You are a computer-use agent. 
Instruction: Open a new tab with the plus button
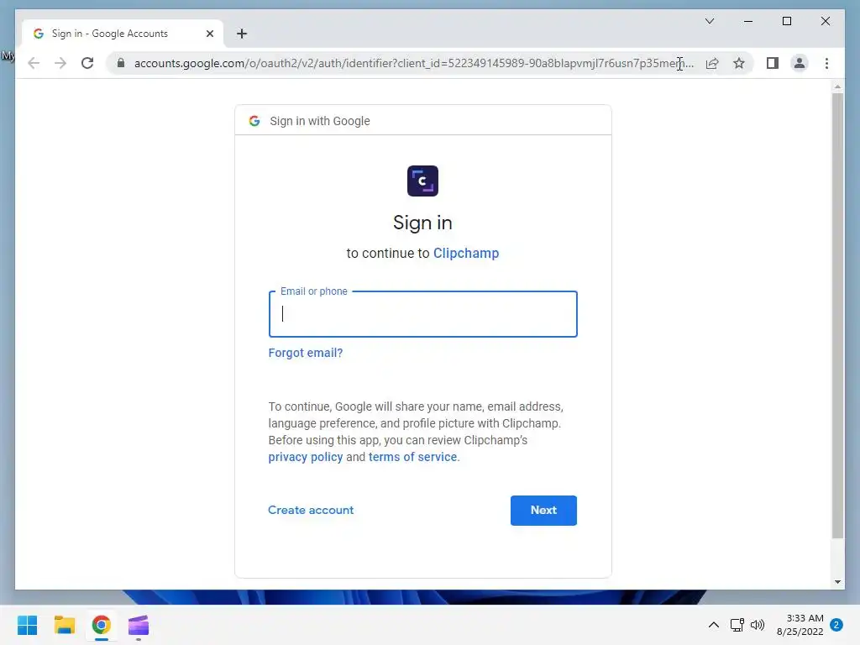tap(242, 34)
